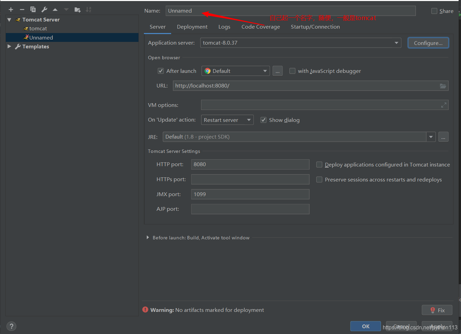Create new folder from toolbar icon
The image size is (461, 334).
tap(78, 10)
